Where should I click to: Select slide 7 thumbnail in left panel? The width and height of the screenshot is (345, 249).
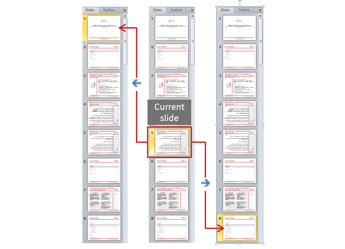point(104,199)
